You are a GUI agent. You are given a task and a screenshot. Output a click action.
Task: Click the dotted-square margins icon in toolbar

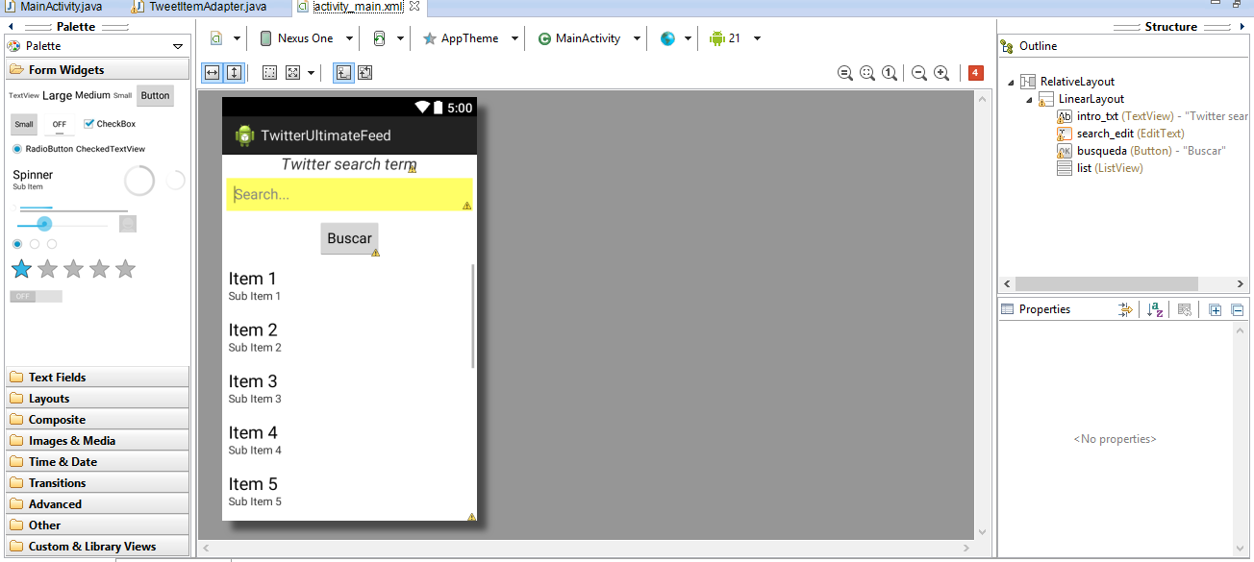270,73
